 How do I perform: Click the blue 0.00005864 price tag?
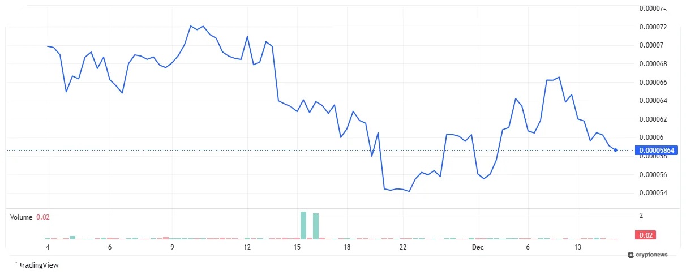[657, 151]
